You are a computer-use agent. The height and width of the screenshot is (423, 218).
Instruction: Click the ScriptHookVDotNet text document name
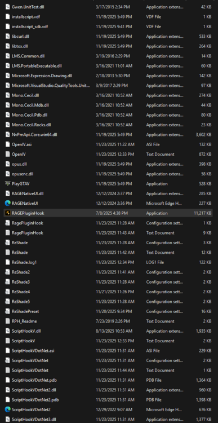pyautogui.click(x=30, y=370)
